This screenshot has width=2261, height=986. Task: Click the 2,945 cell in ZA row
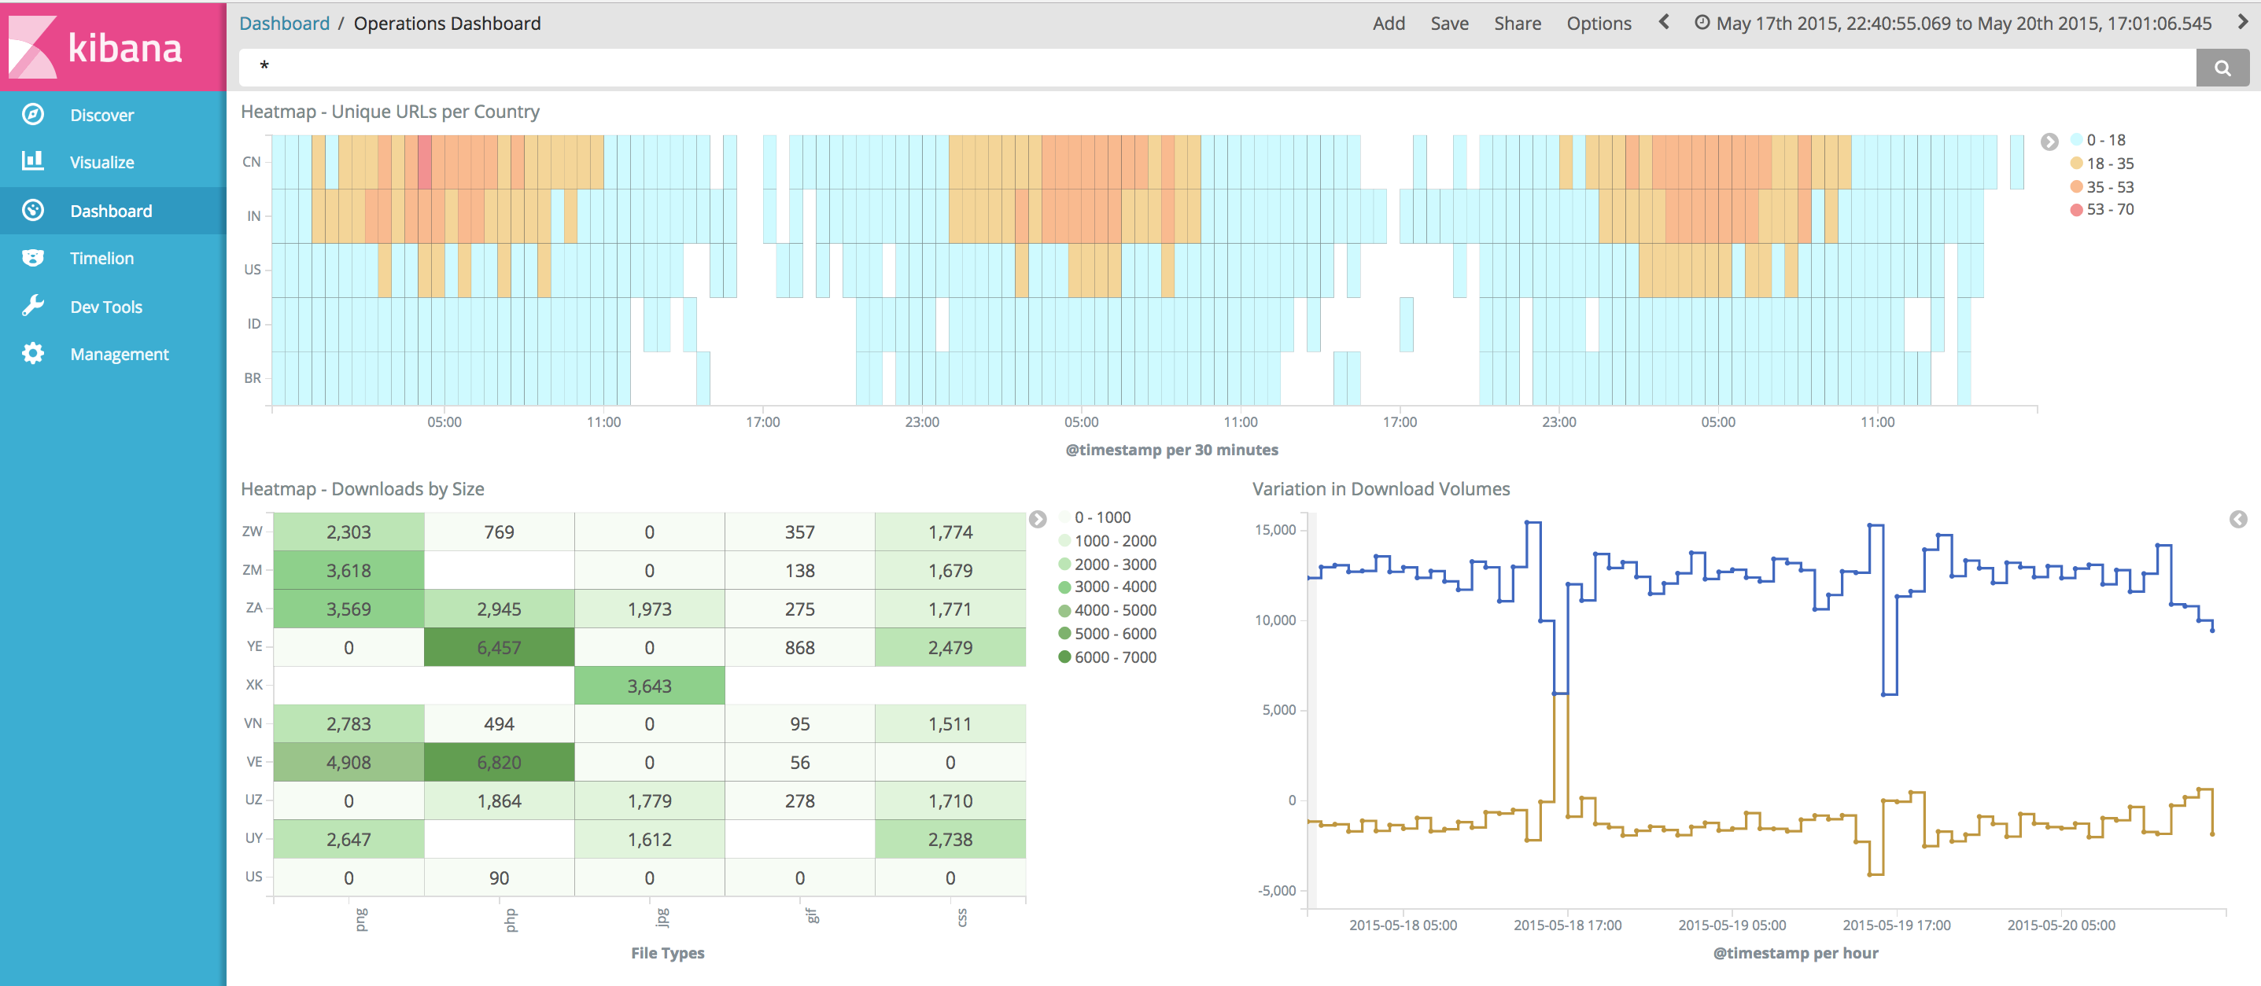tap(500, 609)
